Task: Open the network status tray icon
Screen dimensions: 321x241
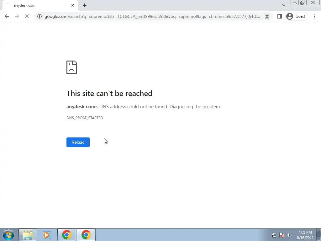Action: point(274,235)
